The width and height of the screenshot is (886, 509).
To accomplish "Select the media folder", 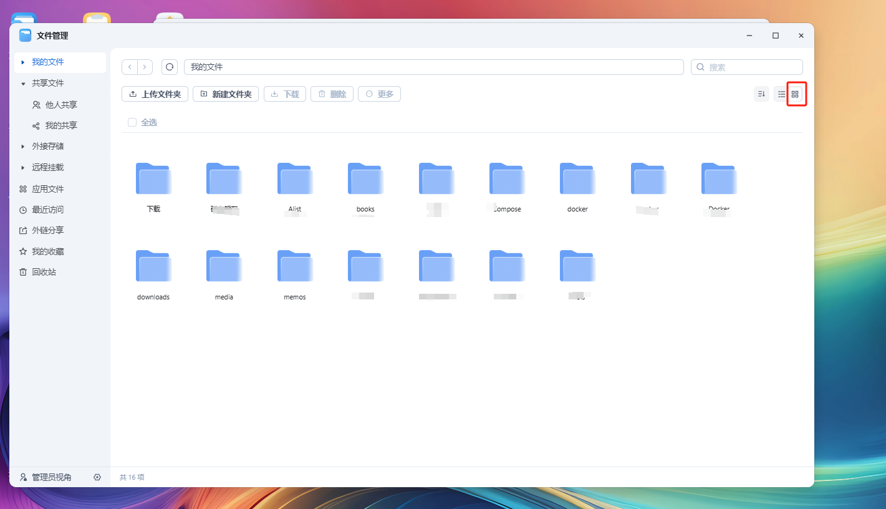I will click(x=224, y=275).
